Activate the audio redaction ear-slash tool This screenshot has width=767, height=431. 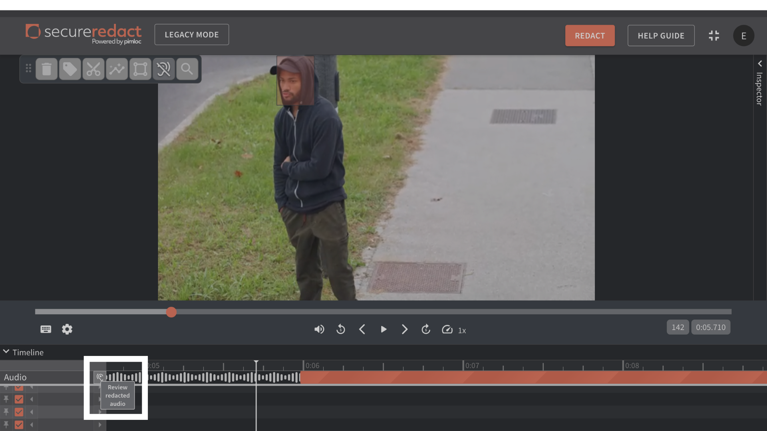(164, 69)
